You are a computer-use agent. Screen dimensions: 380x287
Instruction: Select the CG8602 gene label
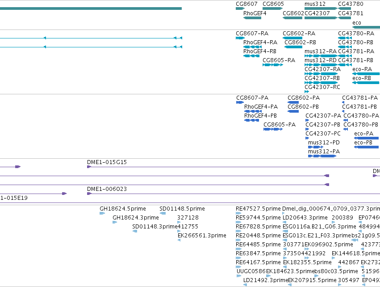[x=293, y=13]
